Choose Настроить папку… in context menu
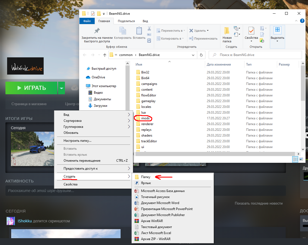 93,141
